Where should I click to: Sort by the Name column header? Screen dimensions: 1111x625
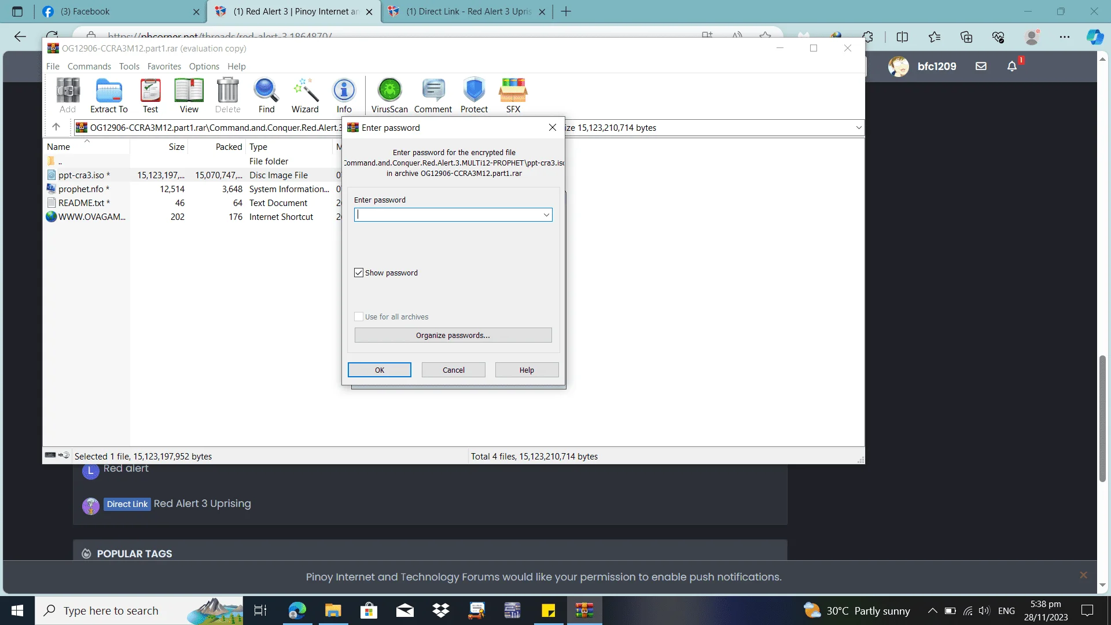[87, 146]
